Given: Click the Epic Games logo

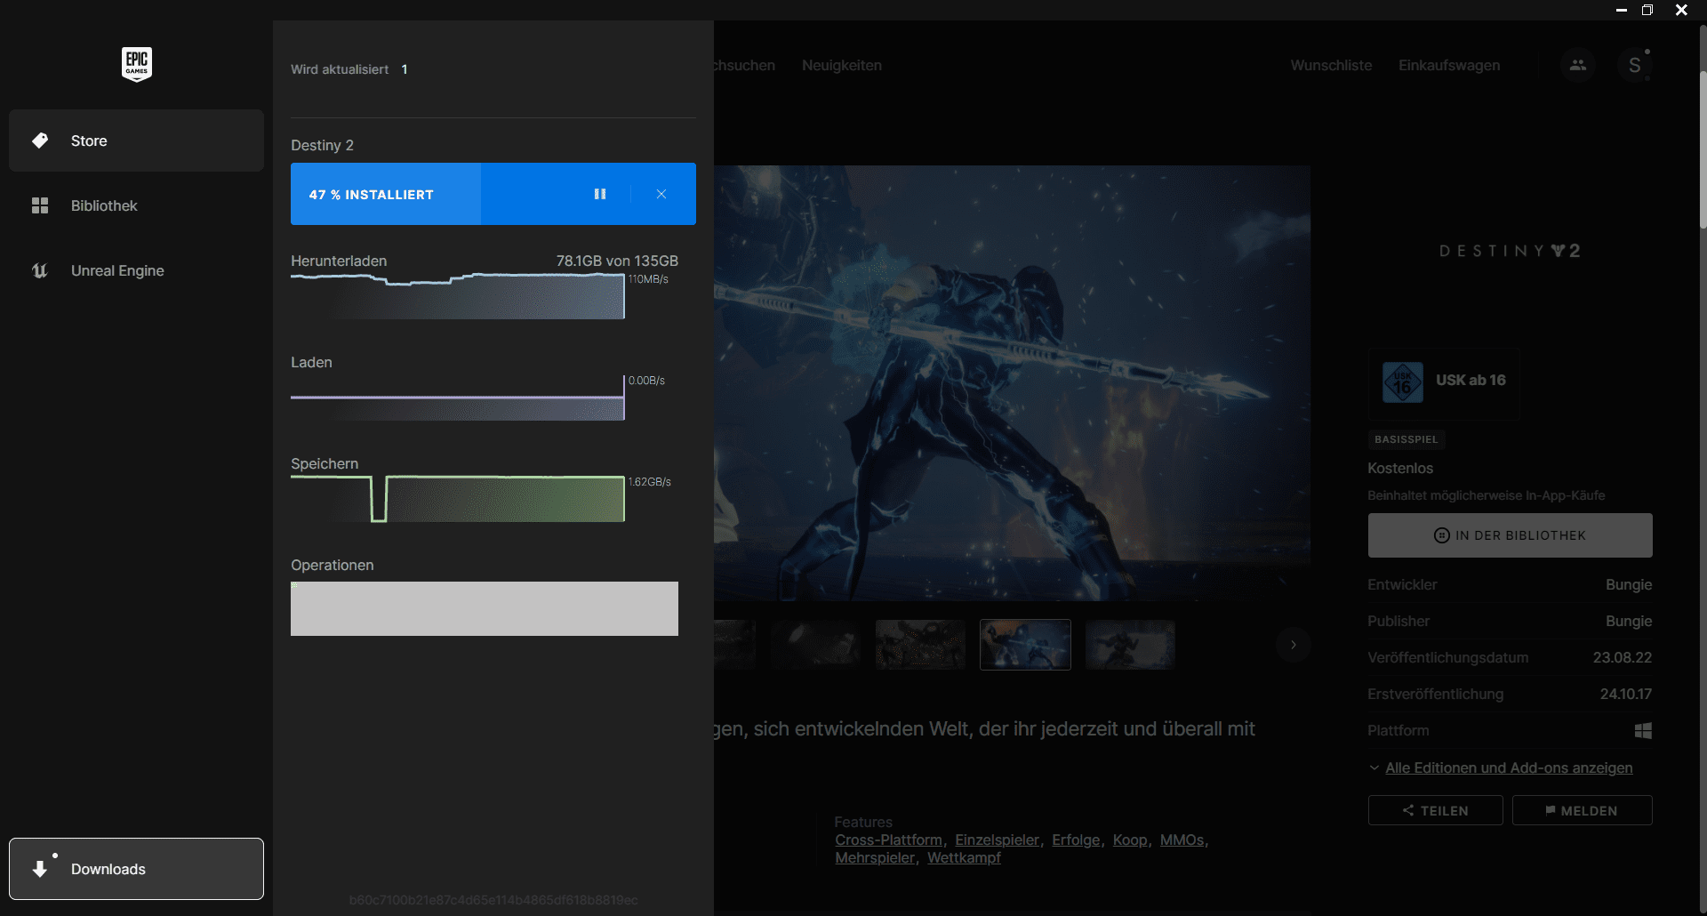Looking at the screenshot, I should 137,64.
